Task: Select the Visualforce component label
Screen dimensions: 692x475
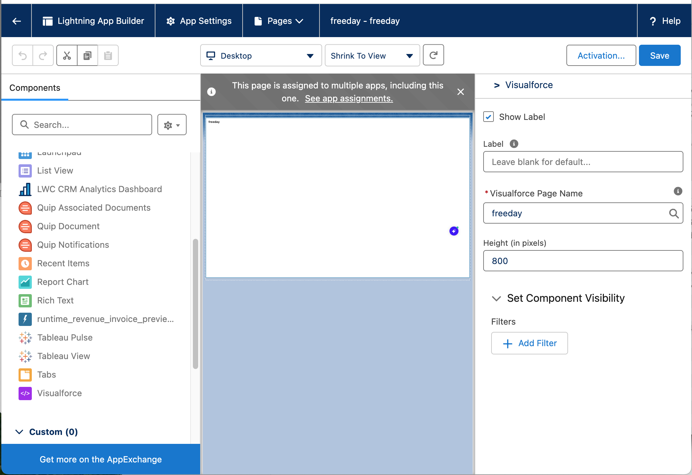Action: click(59, 393)
